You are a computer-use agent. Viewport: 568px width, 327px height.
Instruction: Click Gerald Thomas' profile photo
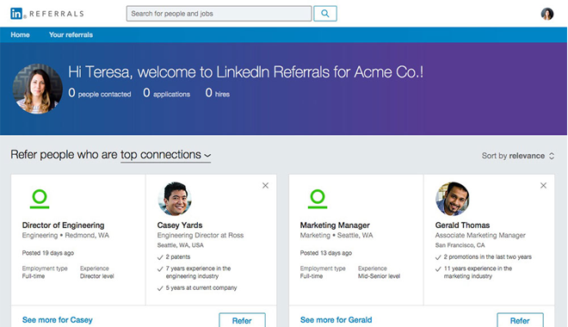[453, 199]
